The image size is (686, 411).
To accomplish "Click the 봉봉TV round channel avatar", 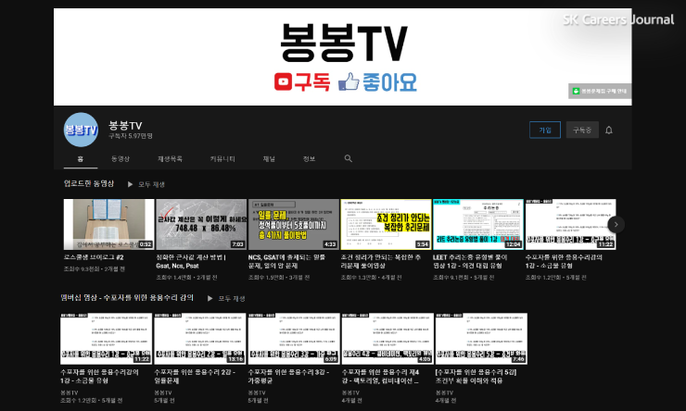I will click(x=81, y=130).
